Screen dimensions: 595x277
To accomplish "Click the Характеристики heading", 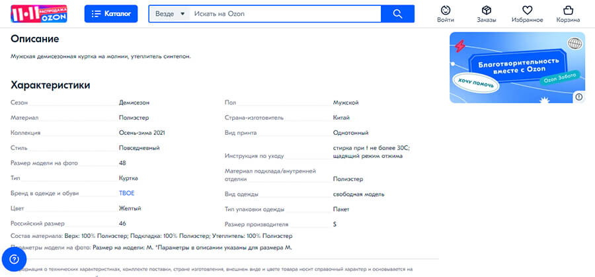I will 50,85.
